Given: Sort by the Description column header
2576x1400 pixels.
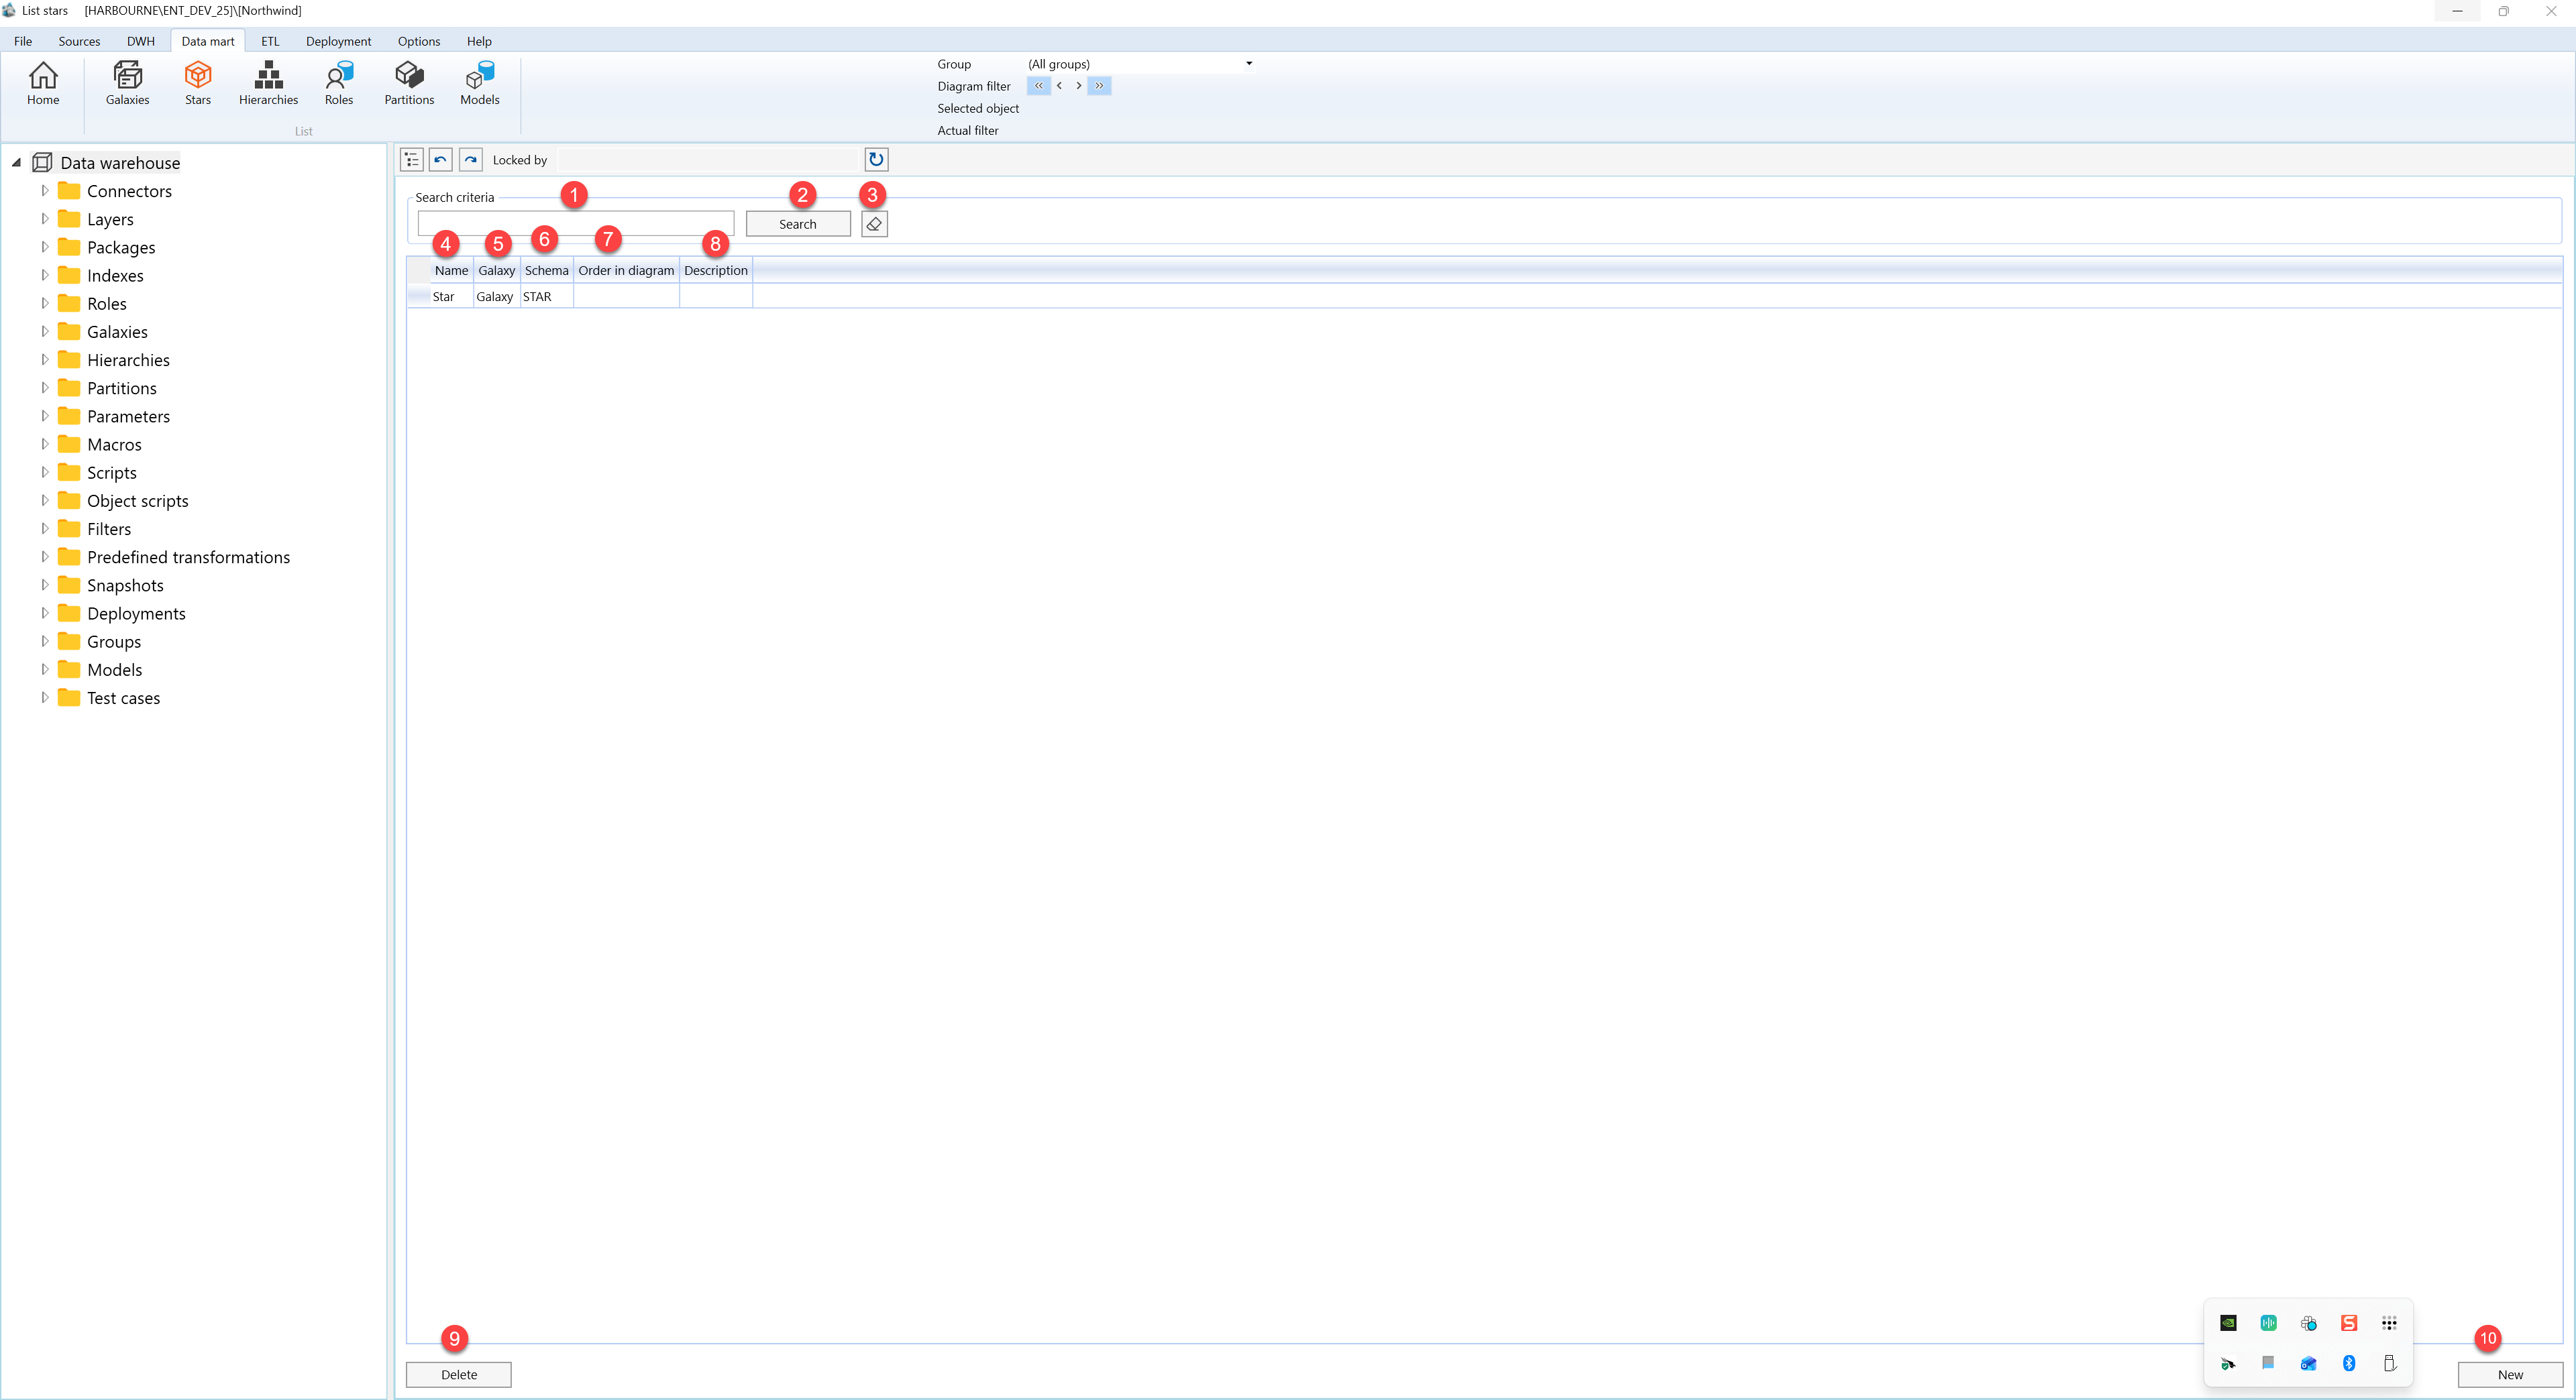Looking at the screenshot, I should [x=716, y=271].
